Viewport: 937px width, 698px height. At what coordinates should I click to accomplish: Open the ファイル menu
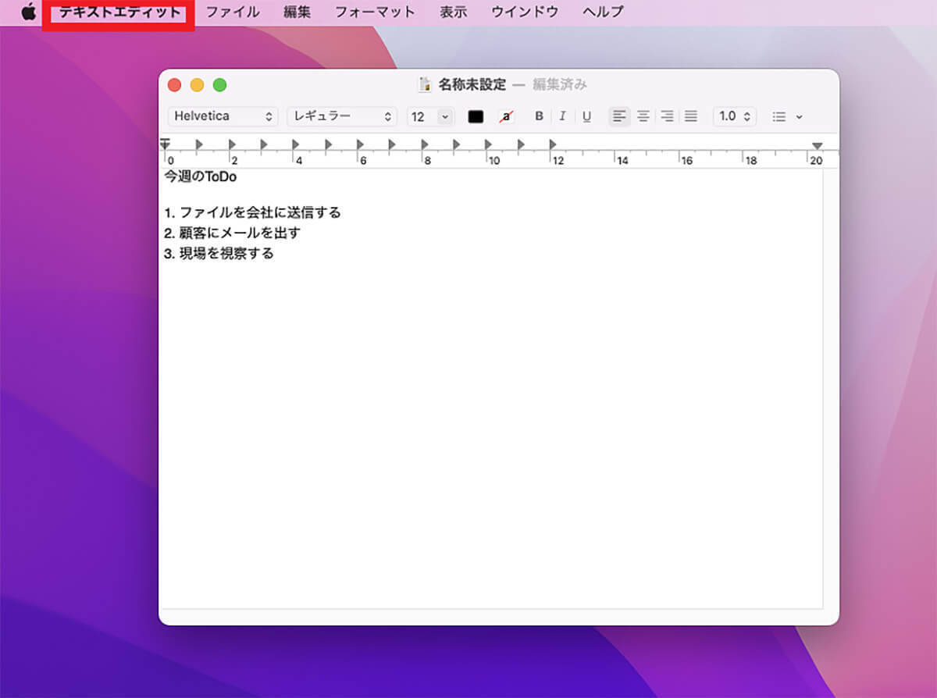pos(233,12)
